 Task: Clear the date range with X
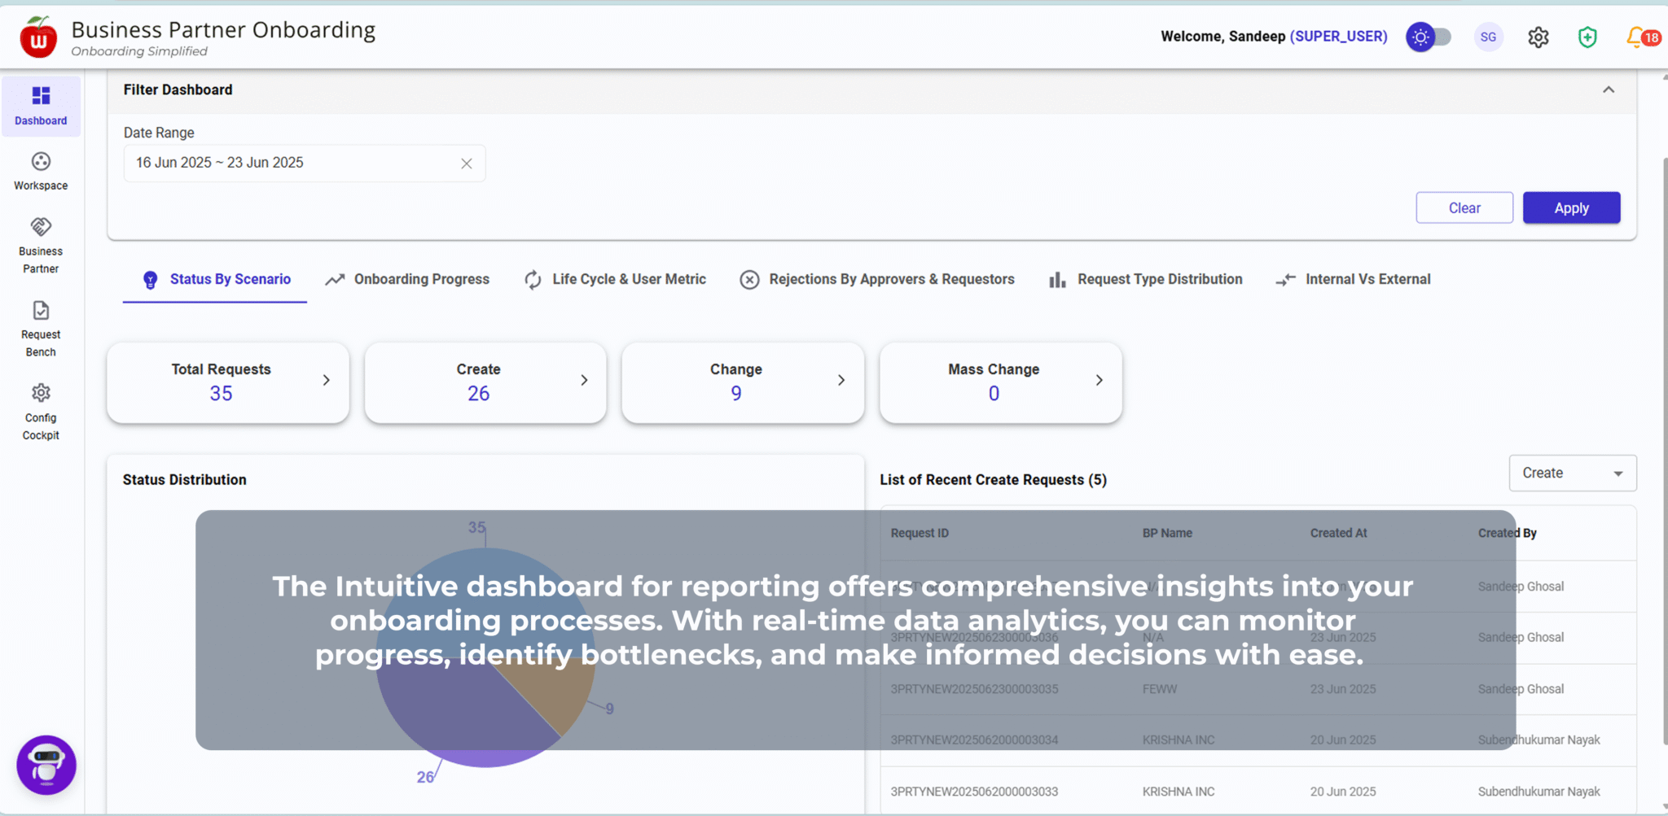pos(467,164)
